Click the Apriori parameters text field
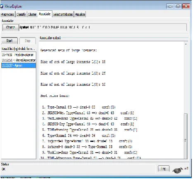The image size is (193, 179). pyautogui.click(x=103, y=27)
